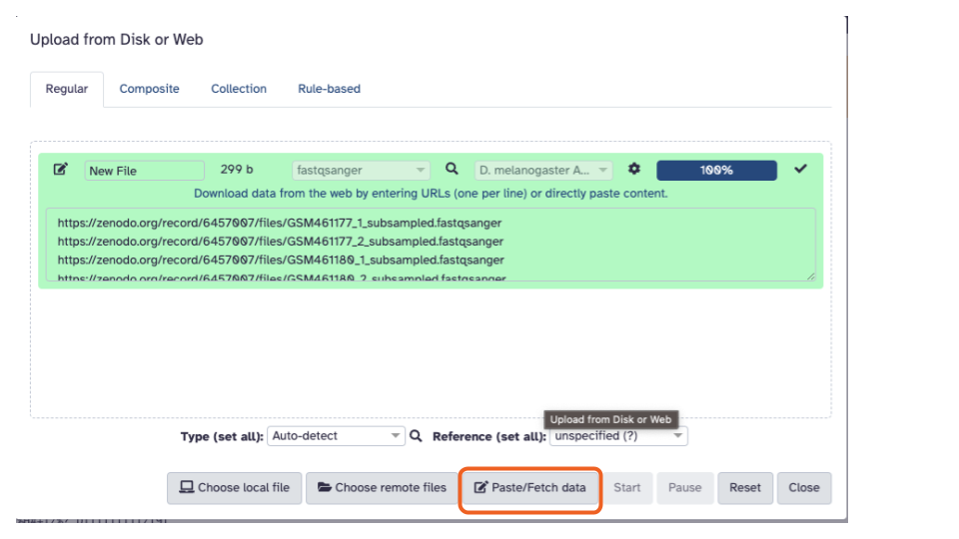Open the gear settings for the upload row
The height and width of the screenshot is (539, 959).
(x=633, y=170)
